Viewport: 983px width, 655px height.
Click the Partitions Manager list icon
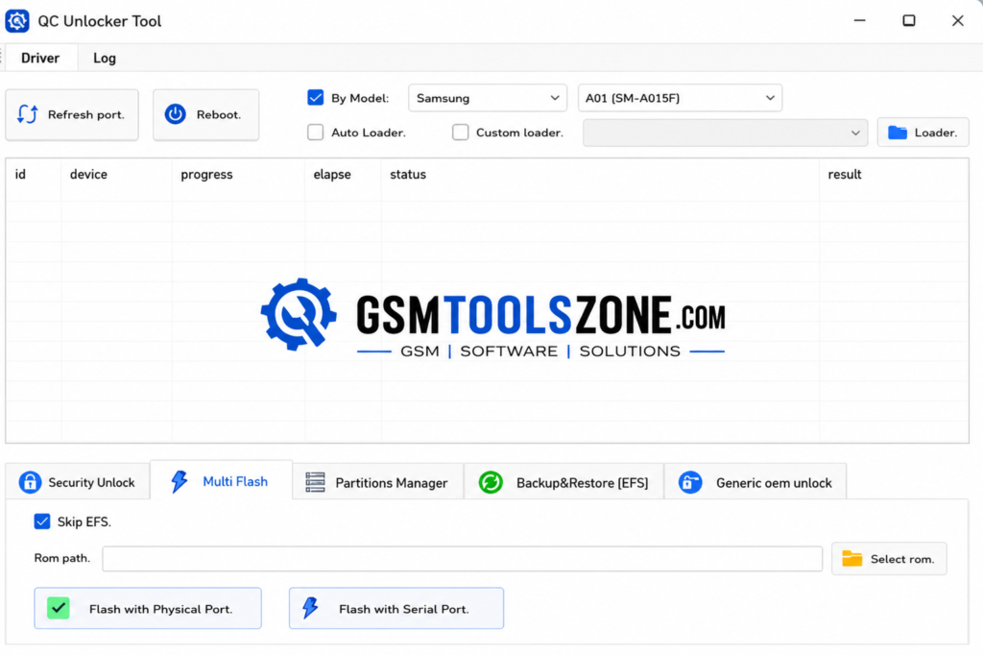coord(315,482)
